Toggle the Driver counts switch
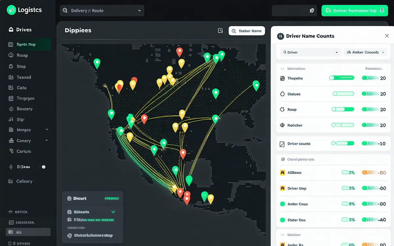The height and width of the screenshot is (246, 394). (342, 143)
